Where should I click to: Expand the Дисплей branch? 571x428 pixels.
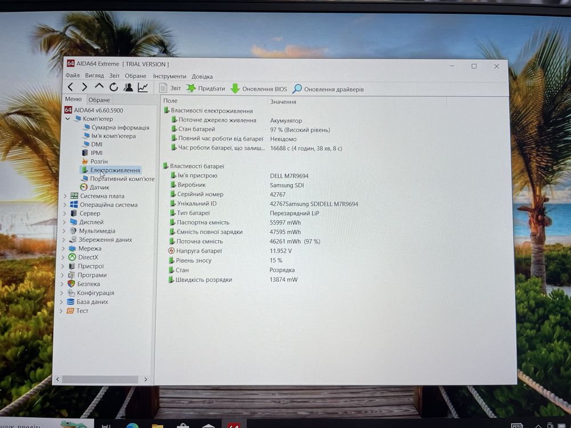[x=64, y=222]
